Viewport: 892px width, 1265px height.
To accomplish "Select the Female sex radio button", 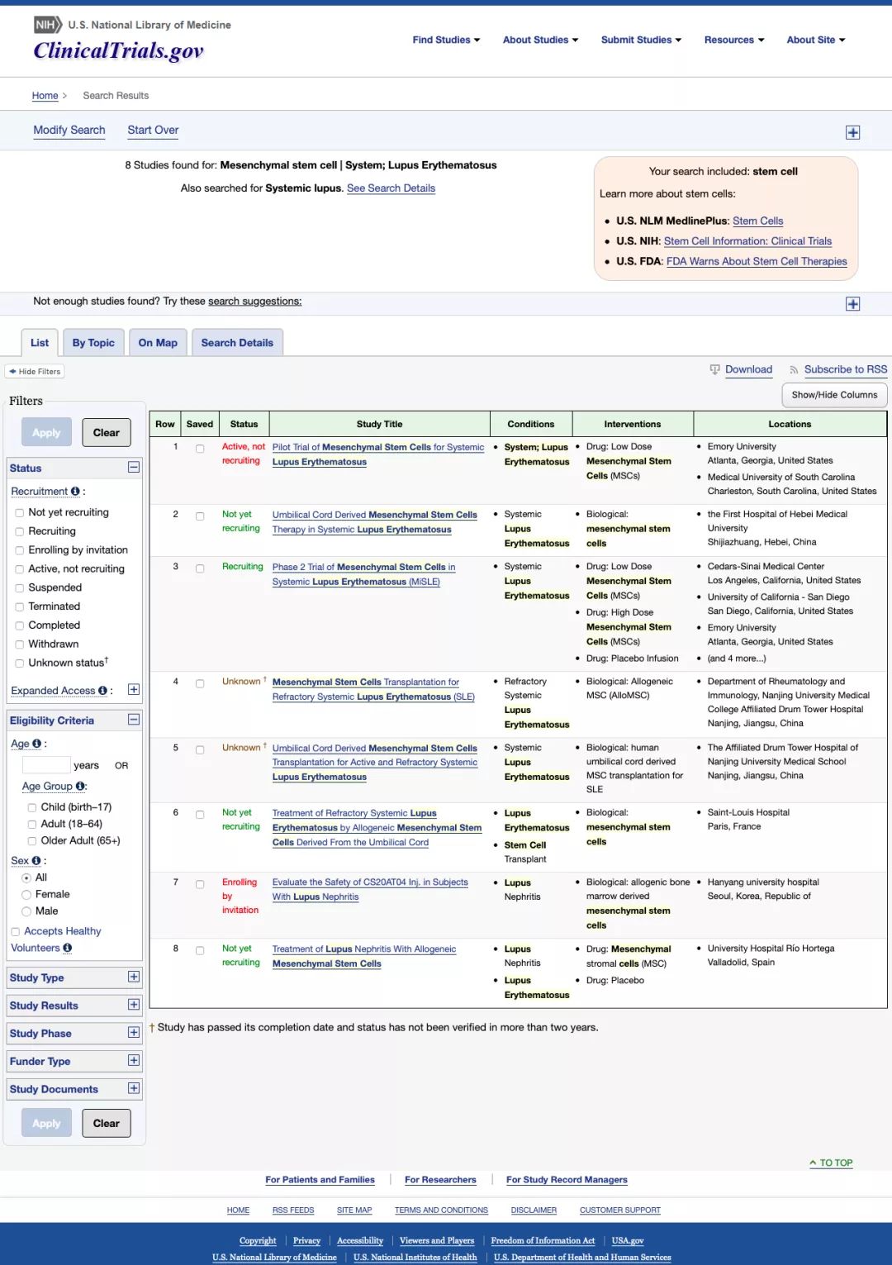I will 26,895.
